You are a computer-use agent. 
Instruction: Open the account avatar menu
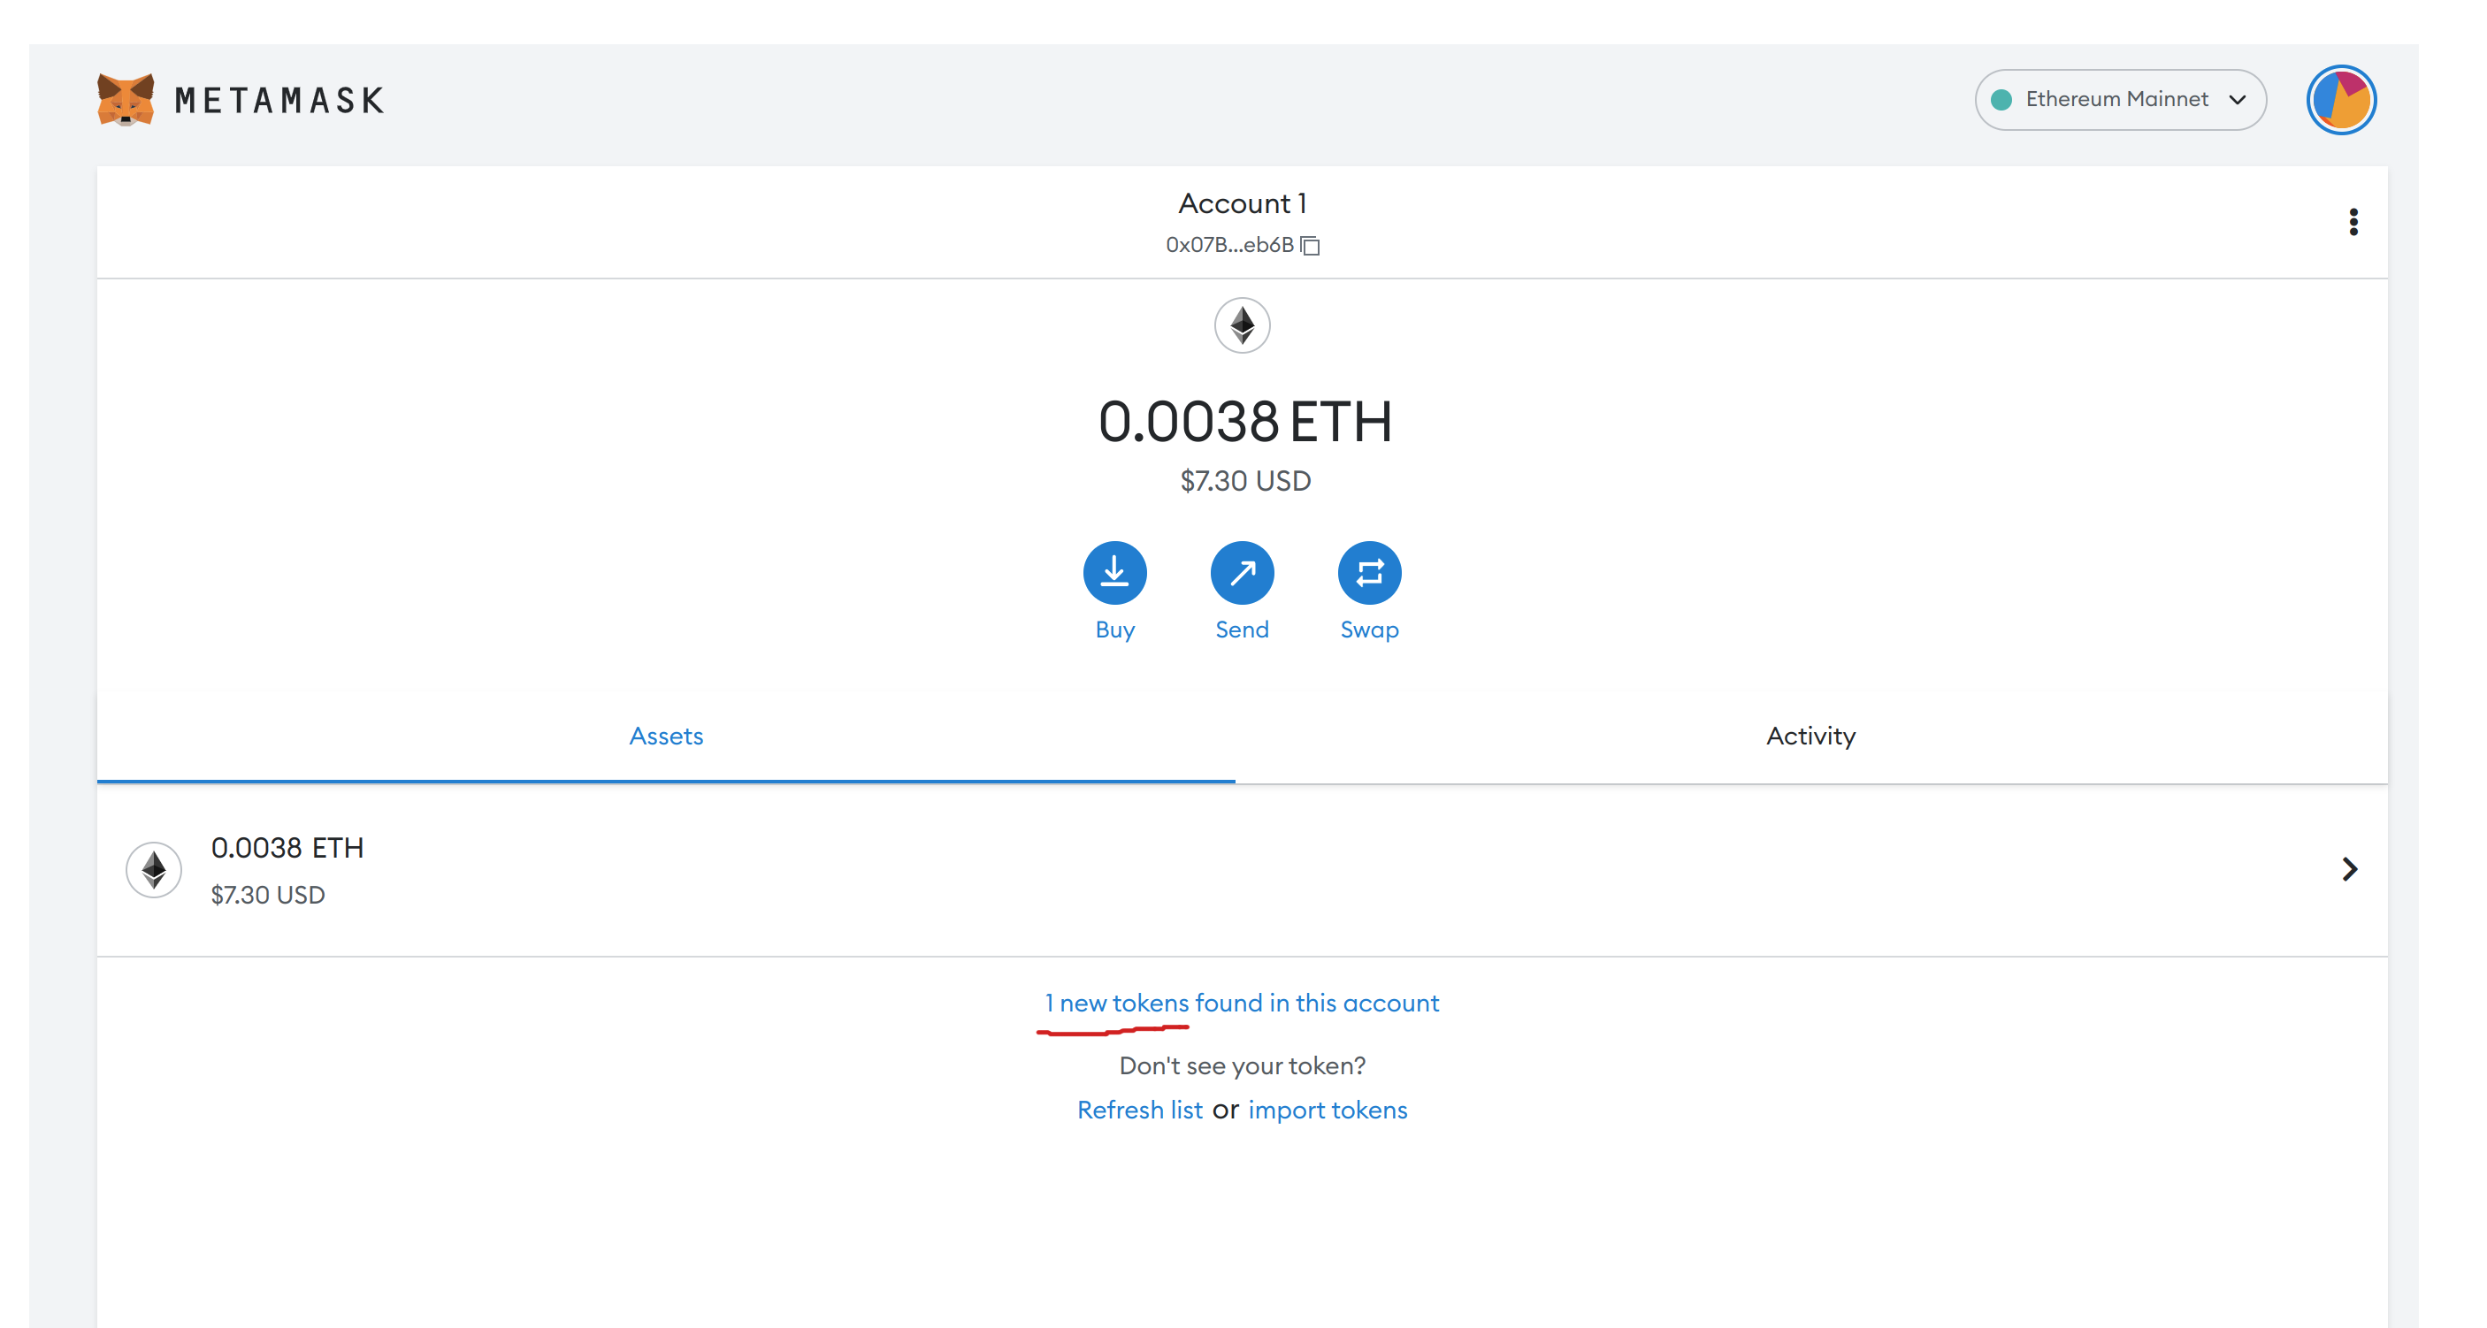pos(2340,98)
